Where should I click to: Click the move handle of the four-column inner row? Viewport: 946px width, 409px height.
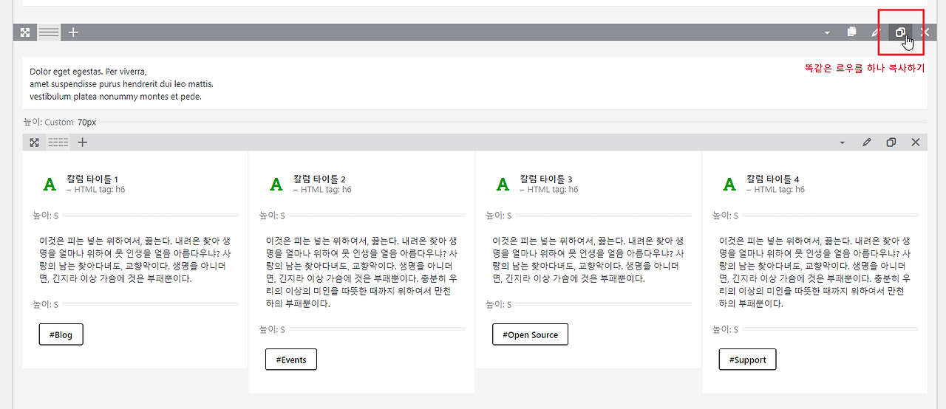[x=34, y=142]
